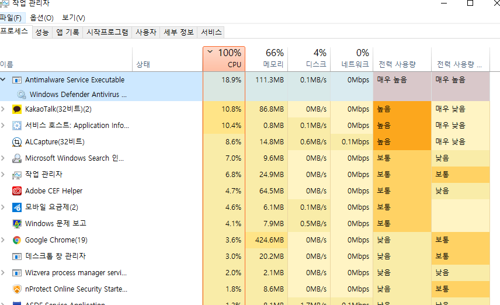Select the 데스크톱 창 관리자 process name
Viewport: 500px width, 305px height.
(55, 256)
